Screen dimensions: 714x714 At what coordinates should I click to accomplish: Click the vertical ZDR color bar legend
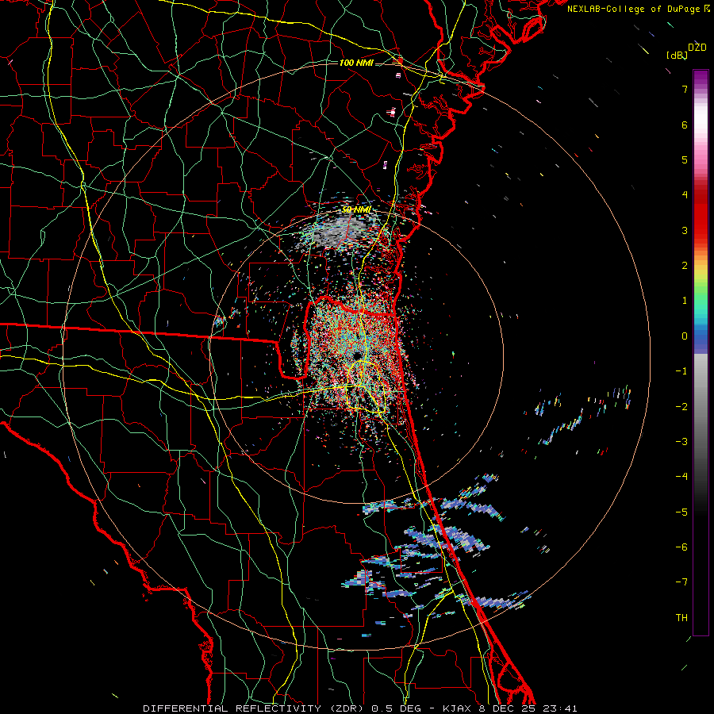click(x=701, y=352)
